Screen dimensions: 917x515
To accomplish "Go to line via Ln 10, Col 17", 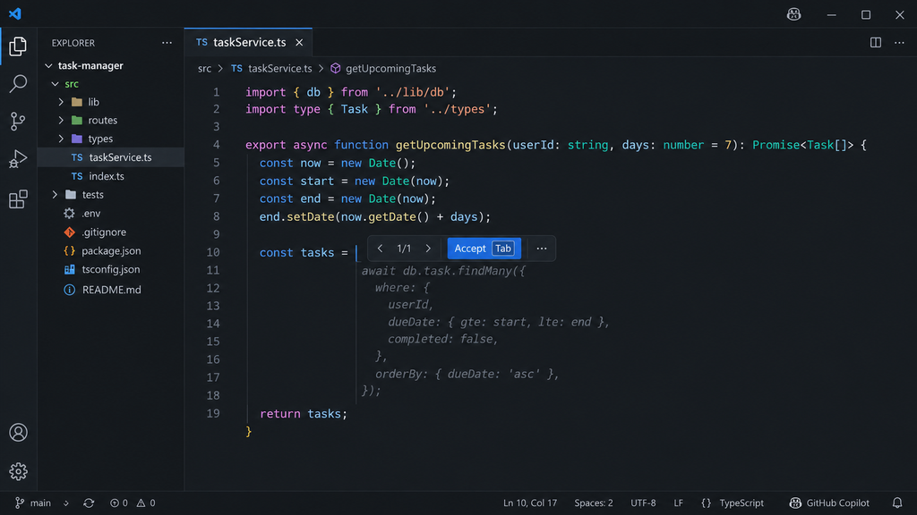I will 530,502.
